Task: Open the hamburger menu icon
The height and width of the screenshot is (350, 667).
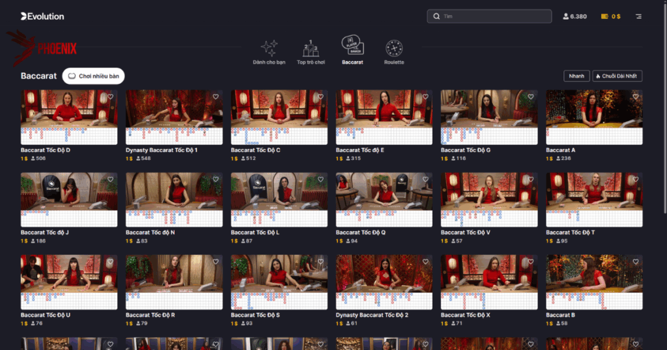Action: click(x=638, y=16)
